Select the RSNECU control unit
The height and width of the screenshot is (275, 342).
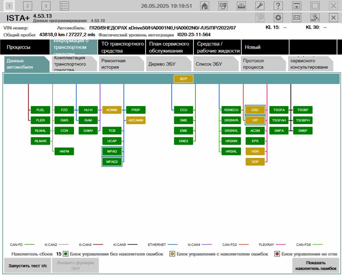231,110
